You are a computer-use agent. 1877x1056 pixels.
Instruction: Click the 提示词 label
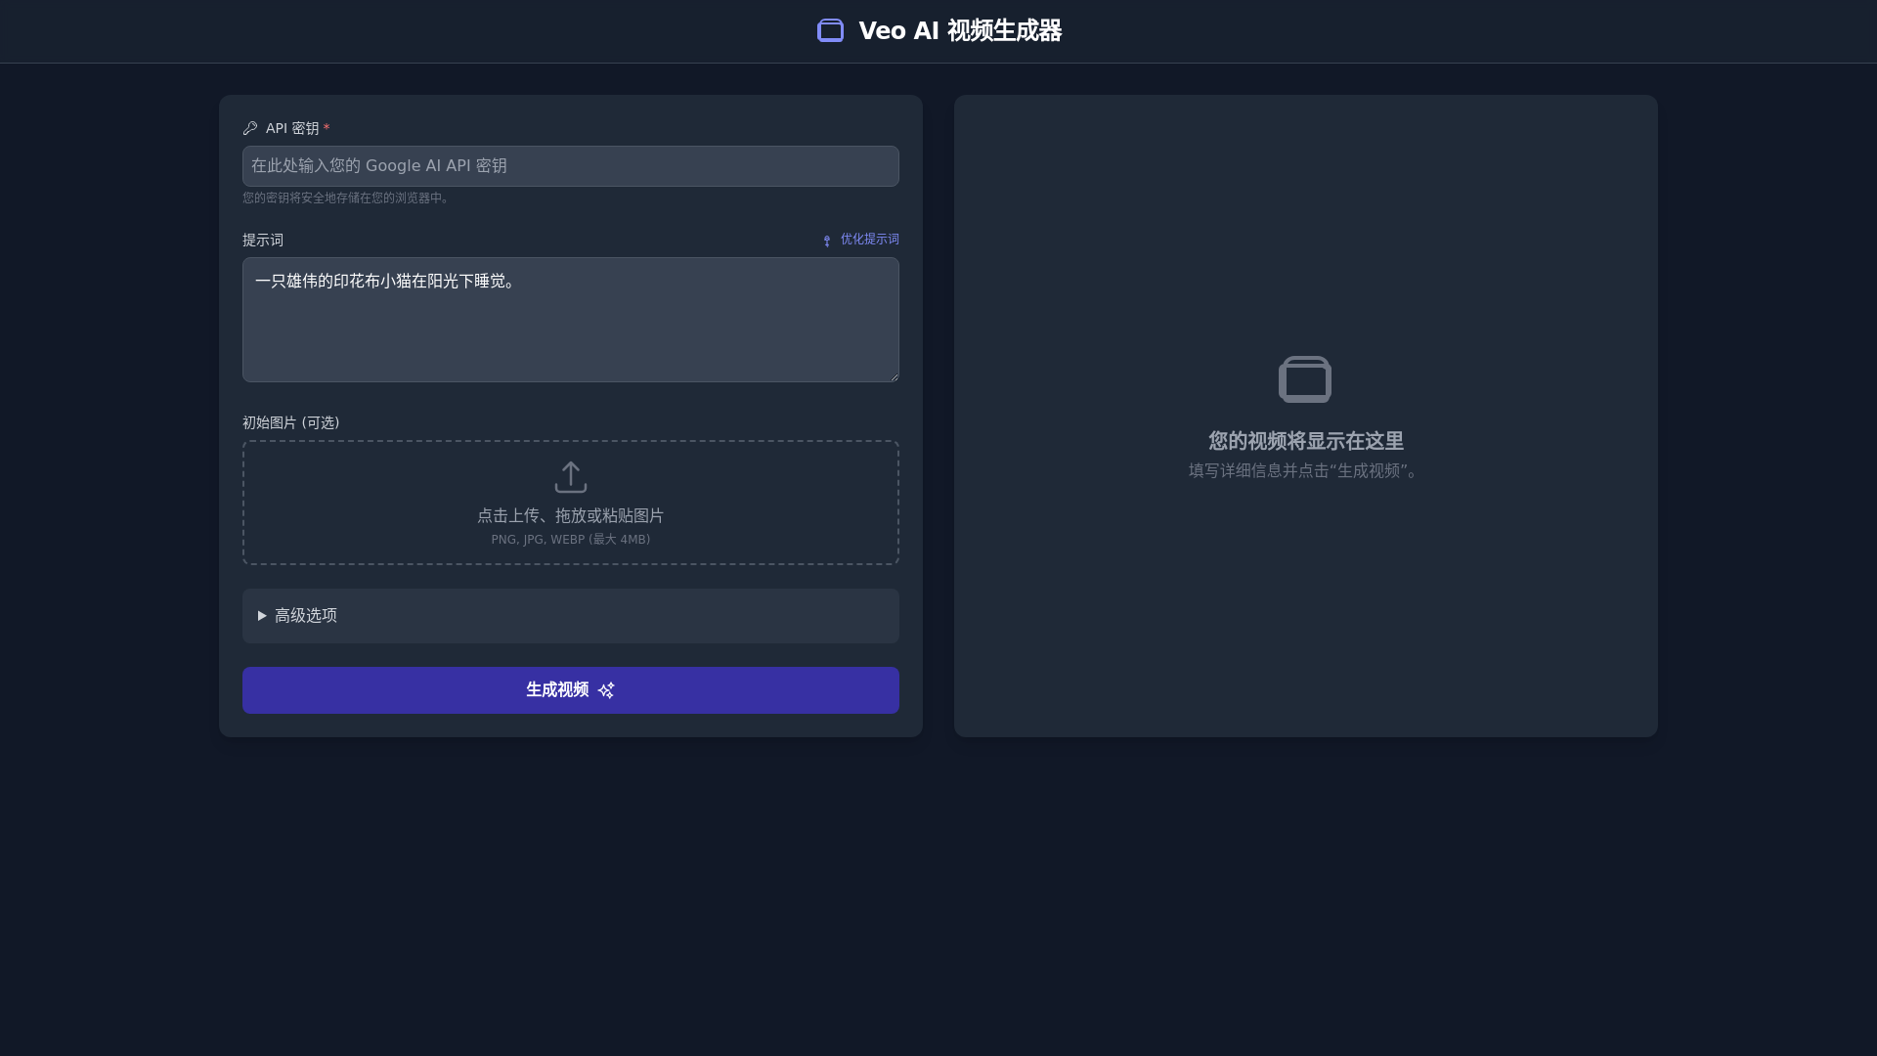(263, 241)
